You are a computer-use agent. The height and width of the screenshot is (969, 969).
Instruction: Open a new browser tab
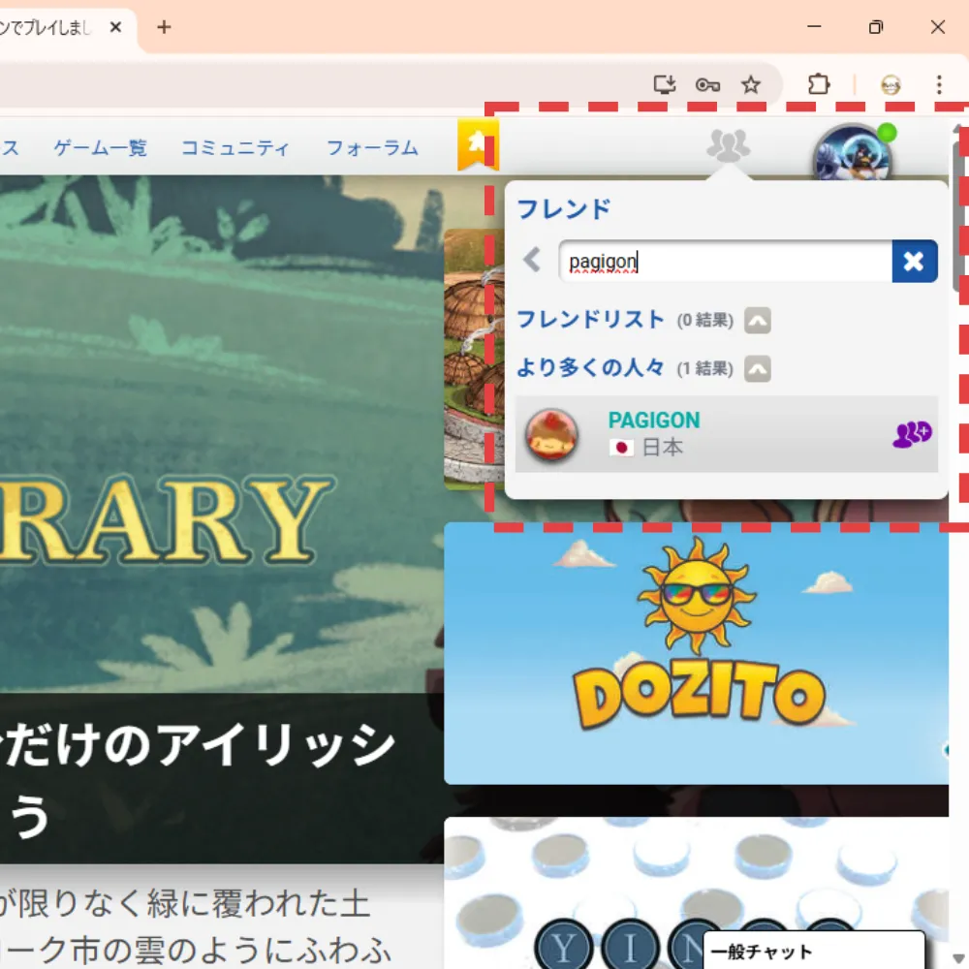click(x=164, y=27)
